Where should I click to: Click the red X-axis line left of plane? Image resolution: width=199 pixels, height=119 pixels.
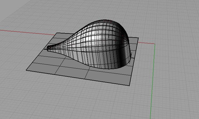click(x=28, y=32)
